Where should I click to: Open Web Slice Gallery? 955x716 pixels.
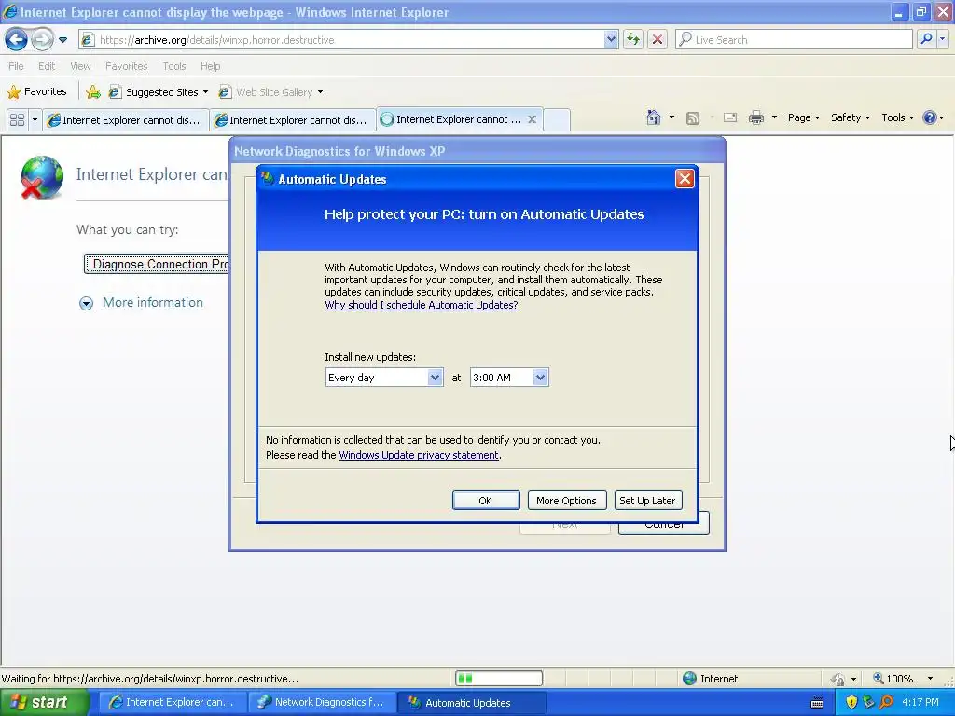click(271, 92)
